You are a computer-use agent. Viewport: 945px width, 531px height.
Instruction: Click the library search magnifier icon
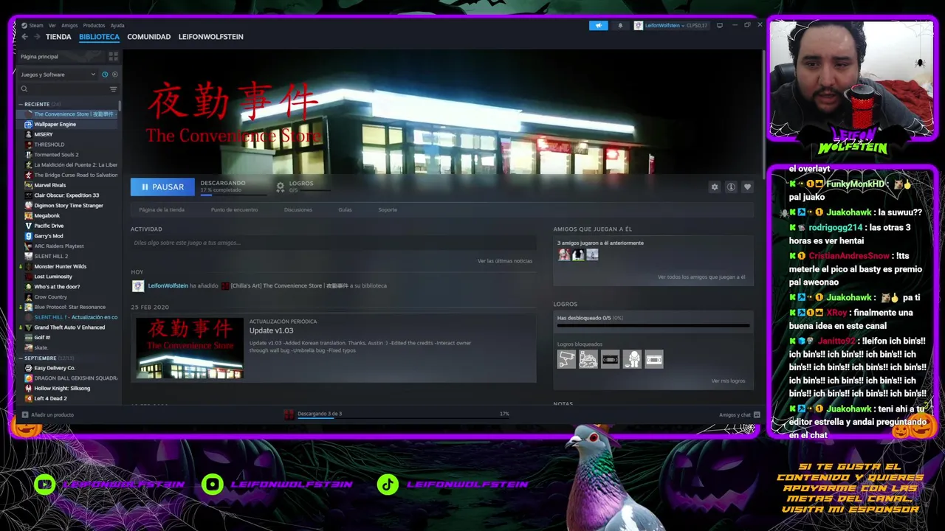24,89
